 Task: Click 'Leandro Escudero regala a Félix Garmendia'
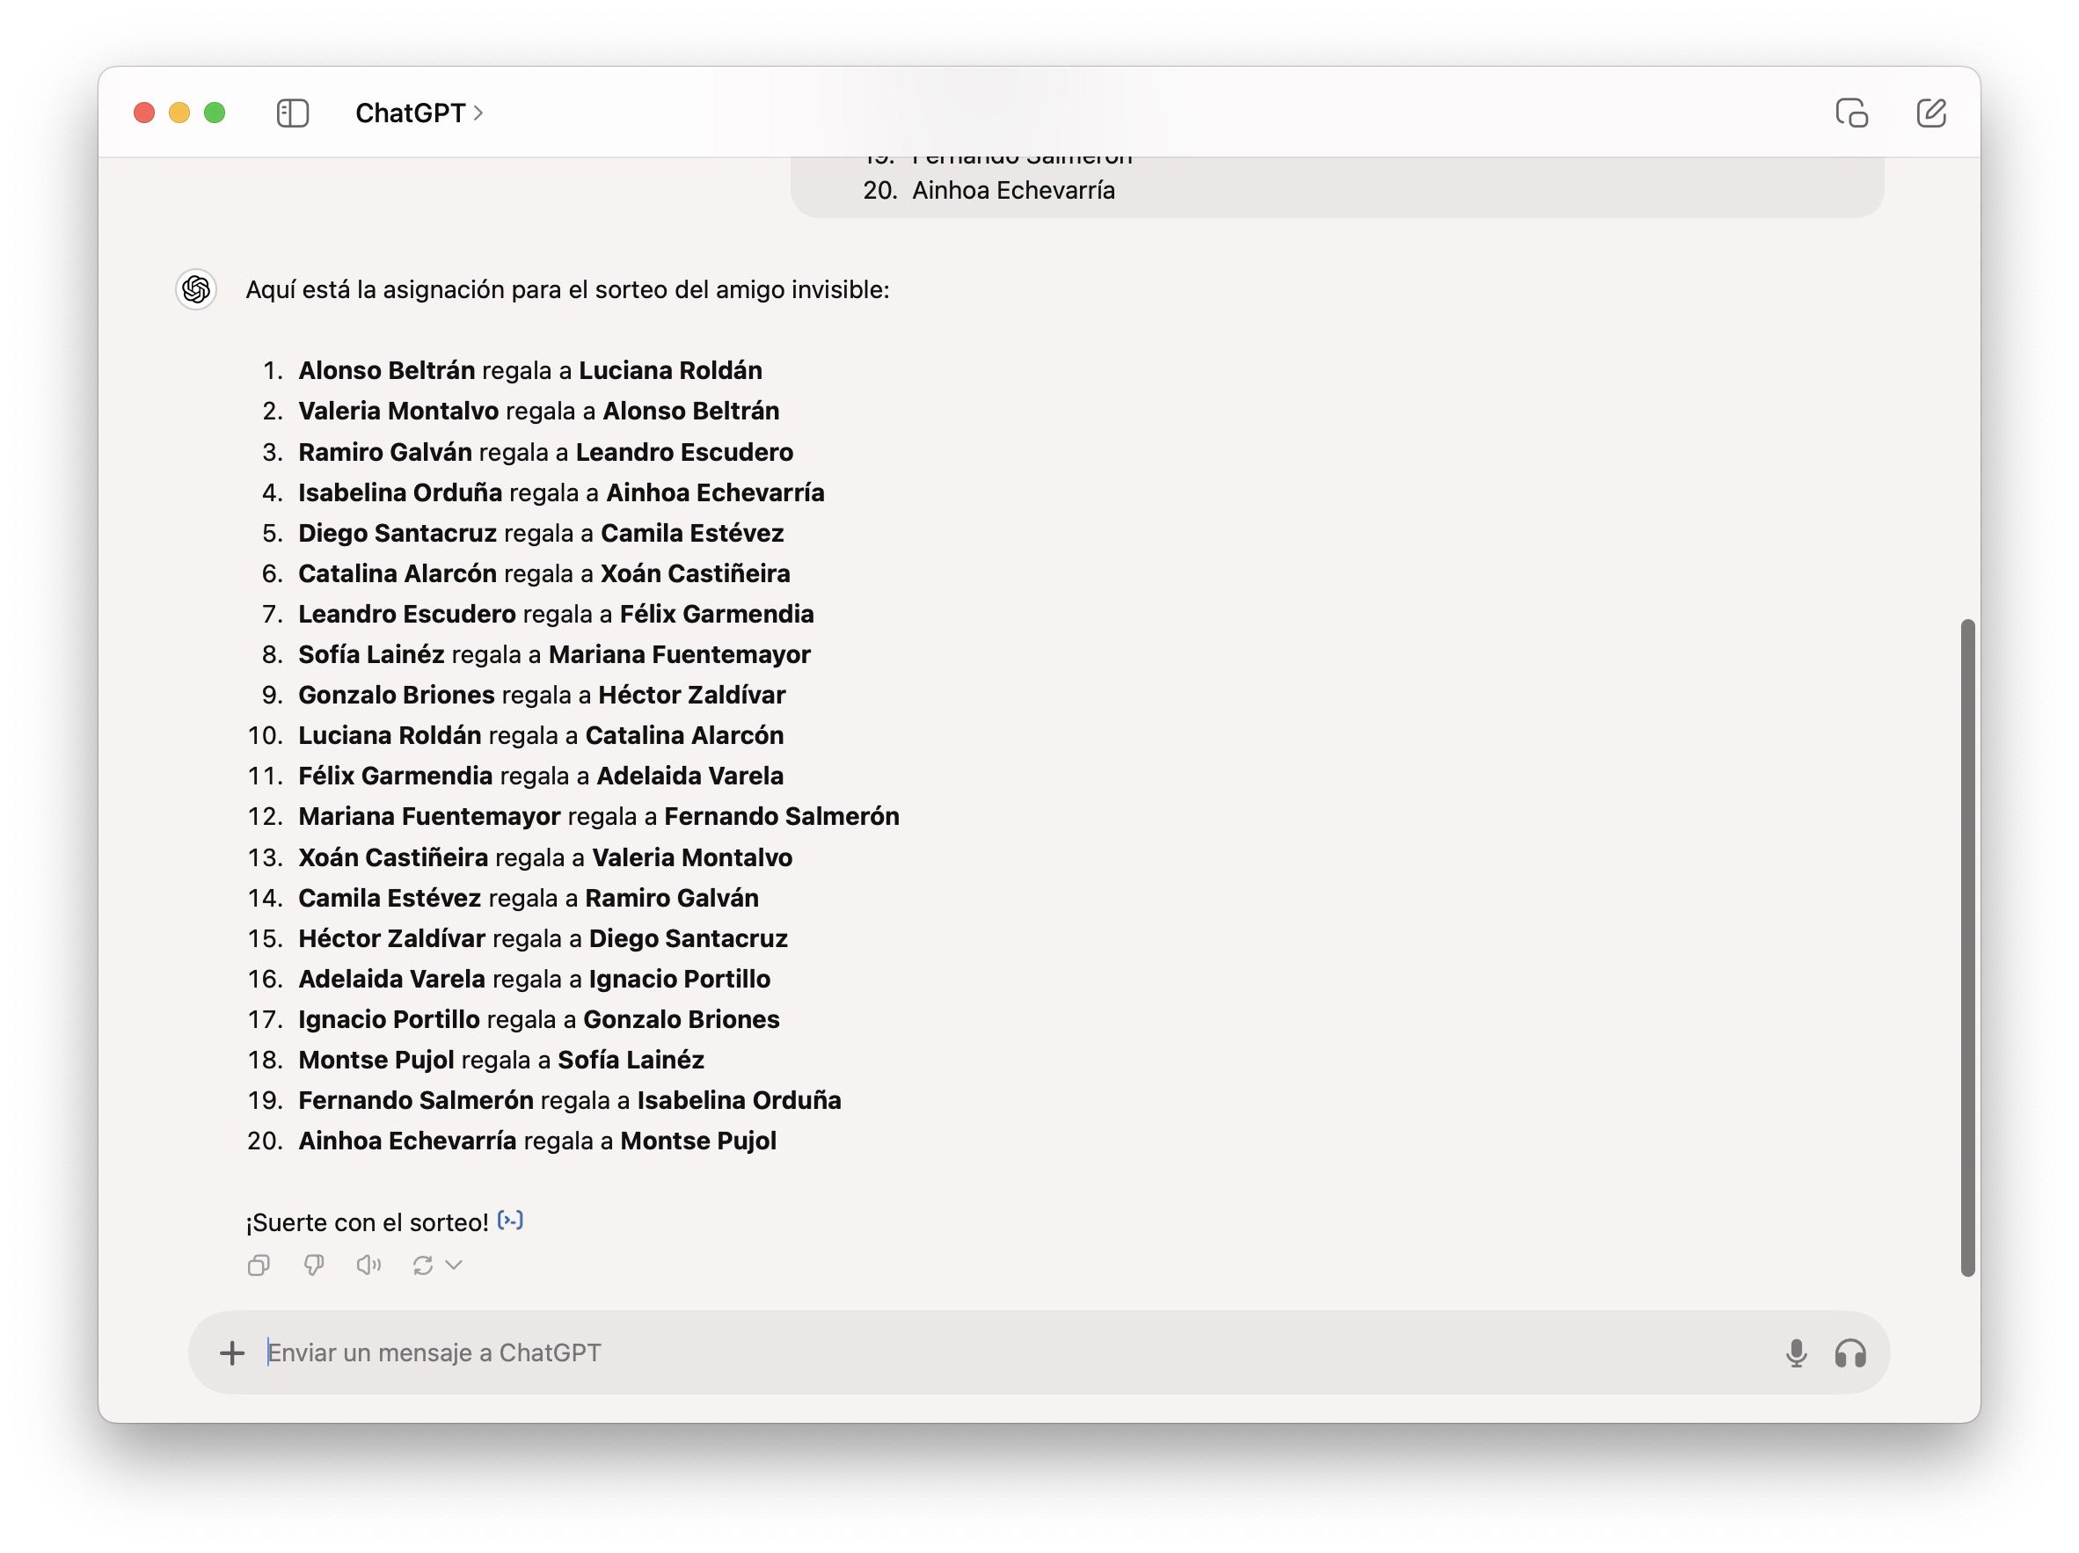[x=557, y=614]
